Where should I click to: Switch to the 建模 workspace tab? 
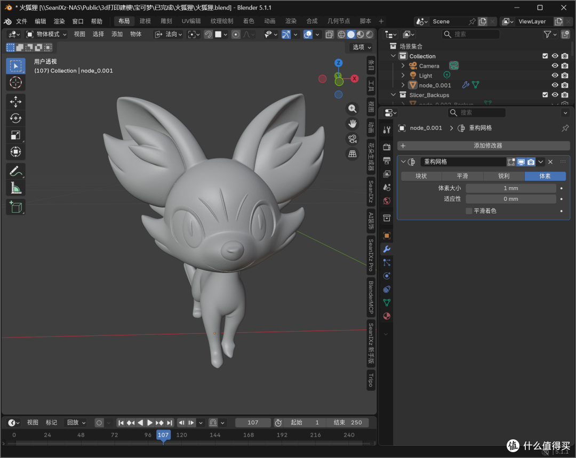[145, 21]
